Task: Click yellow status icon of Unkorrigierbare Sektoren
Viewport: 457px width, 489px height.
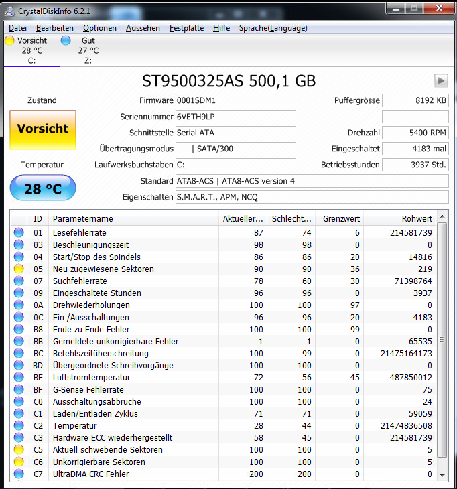Action: 19,462
